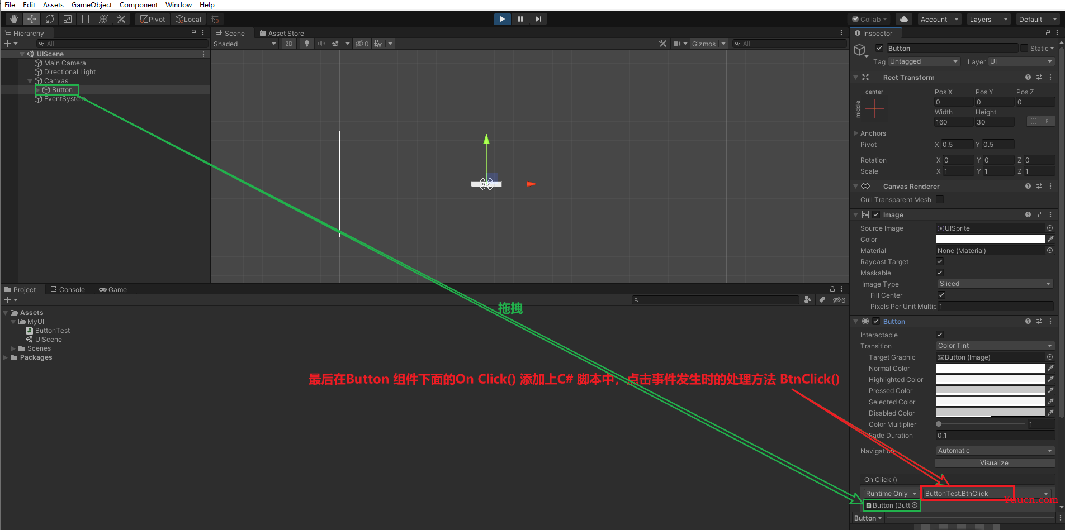This screenshot has height=530, width=1065.
Task: Search by type icon in Project
Action: point(808,300)
